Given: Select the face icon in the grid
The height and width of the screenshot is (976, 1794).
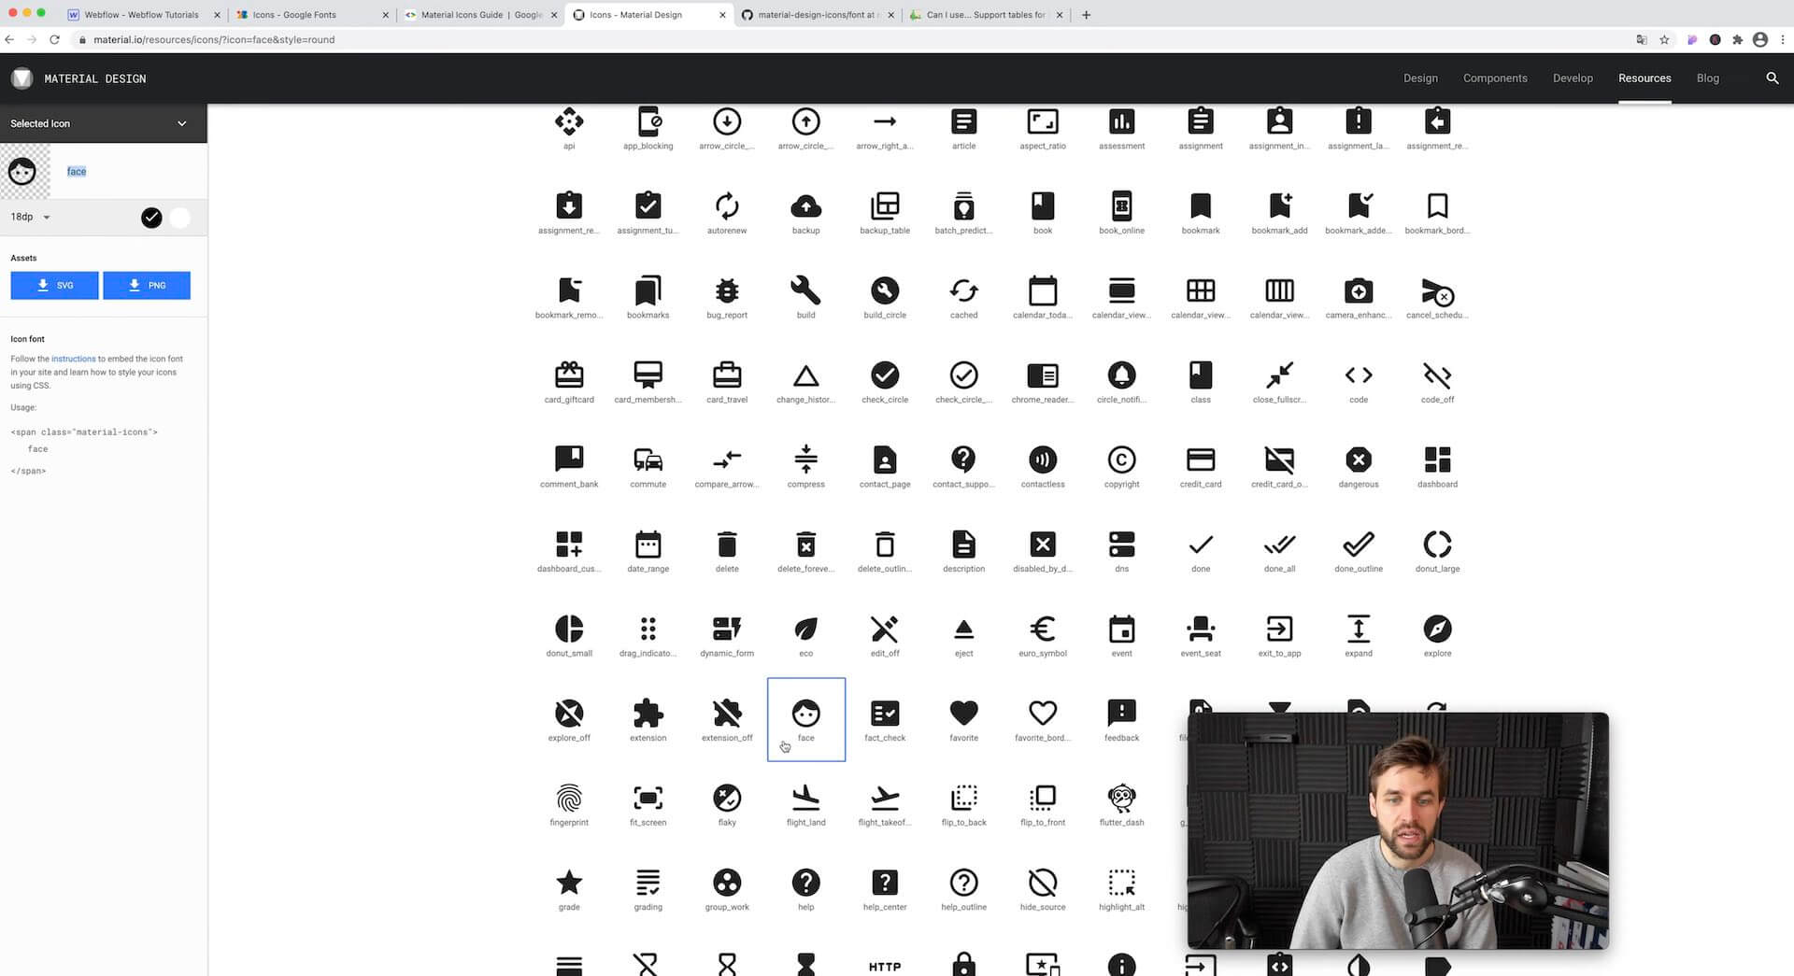Looking at the screenshot, I should click(x=804, y=713).
